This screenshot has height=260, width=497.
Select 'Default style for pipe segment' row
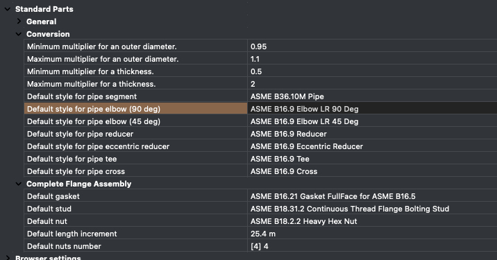pos(135,96)
